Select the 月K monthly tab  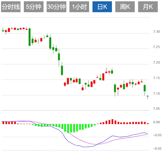(148, 7)
